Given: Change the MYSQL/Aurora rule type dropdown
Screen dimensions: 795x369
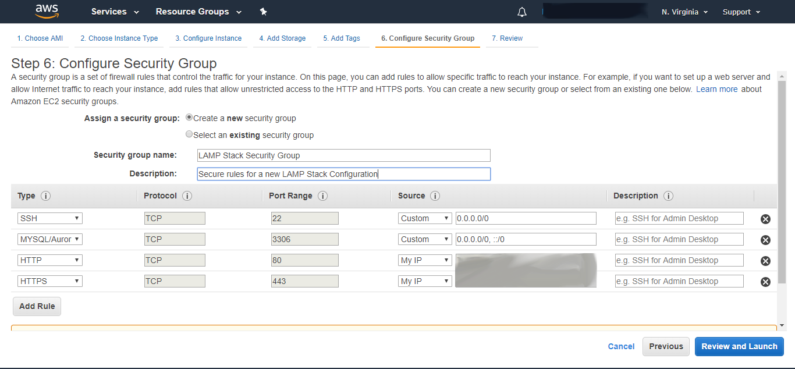Looking at the screenshot, I should click(50, 239).
